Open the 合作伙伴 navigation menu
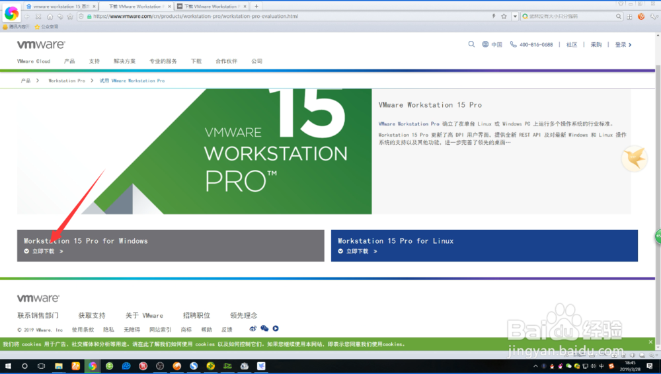Image resolution: width=661 pixels, height=374 pixels. click(x=226, y=61)
